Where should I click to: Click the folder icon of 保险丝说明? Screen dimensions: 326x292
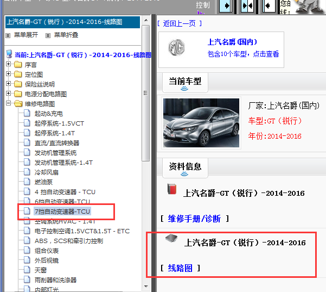pos(18,84)
